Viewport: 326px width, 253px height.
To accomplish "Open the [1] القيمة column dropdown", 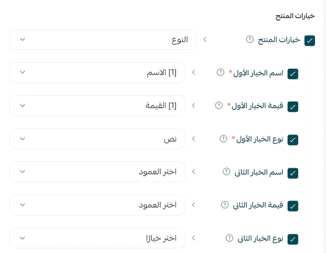I will tap(98, 106).
